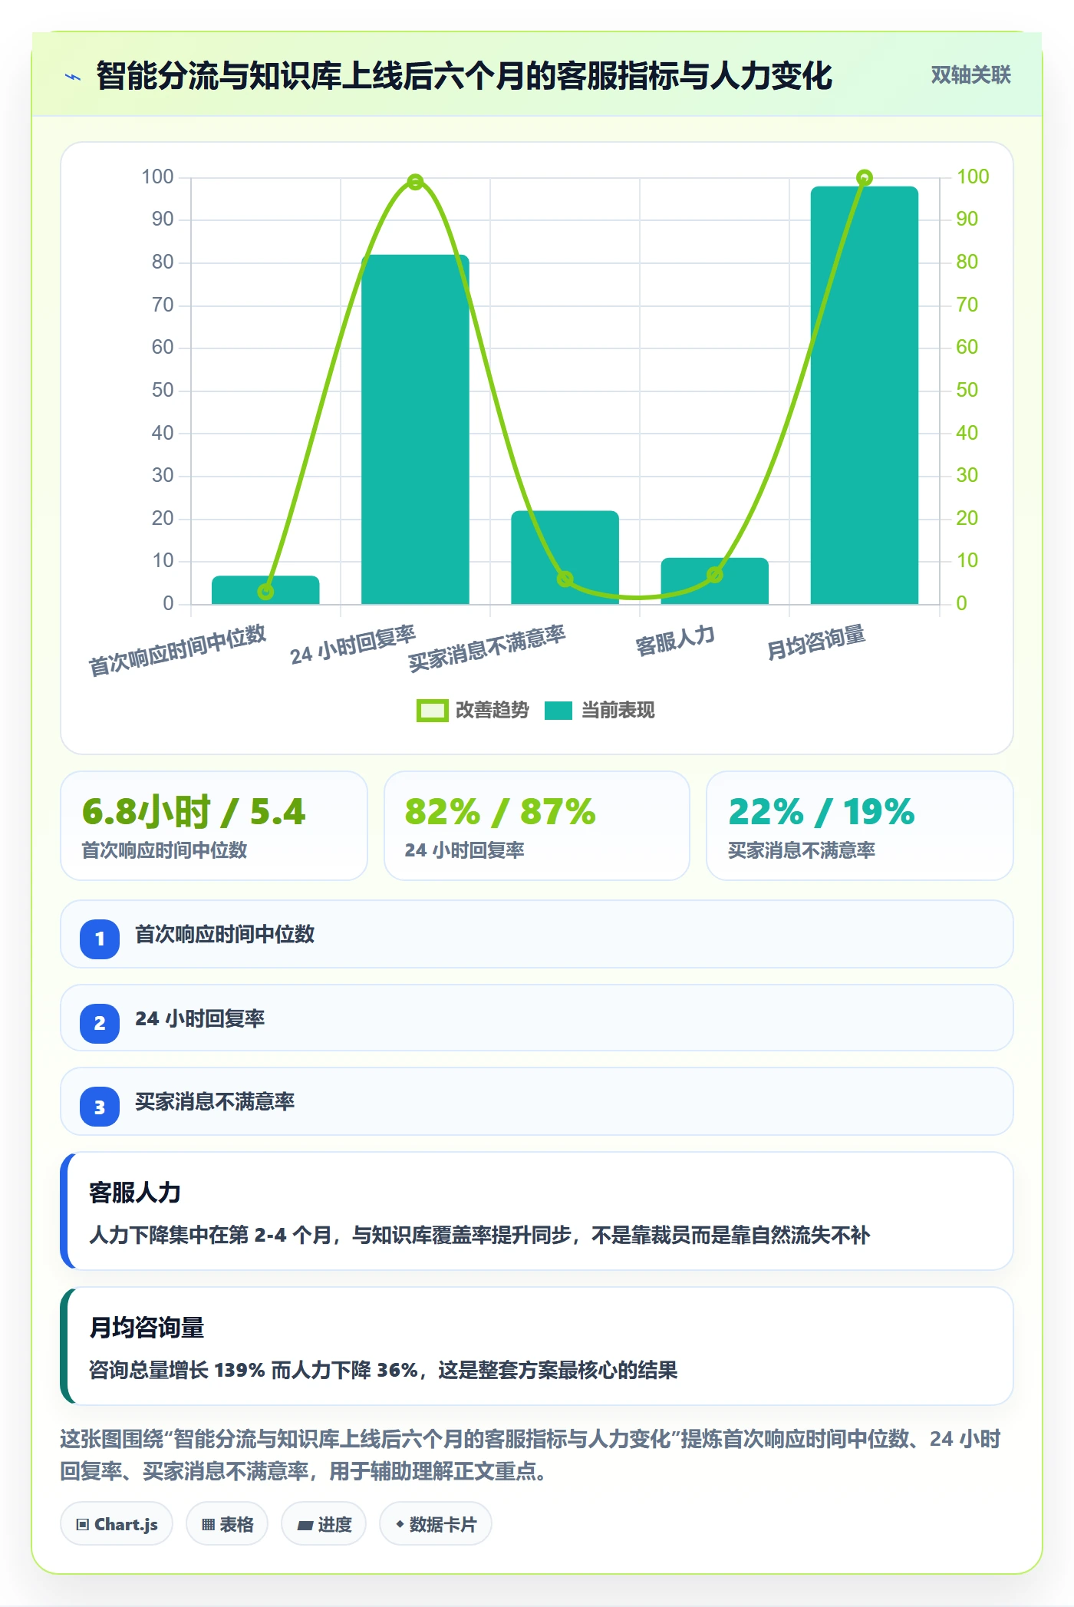Select list row 1, 首次响应时间中位数
The height and width of the screenshot is (1607, 1074).
(x=537, y=934)
